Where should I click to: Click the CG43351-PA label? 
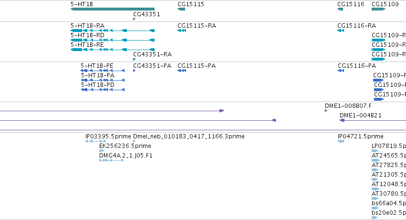152,66
